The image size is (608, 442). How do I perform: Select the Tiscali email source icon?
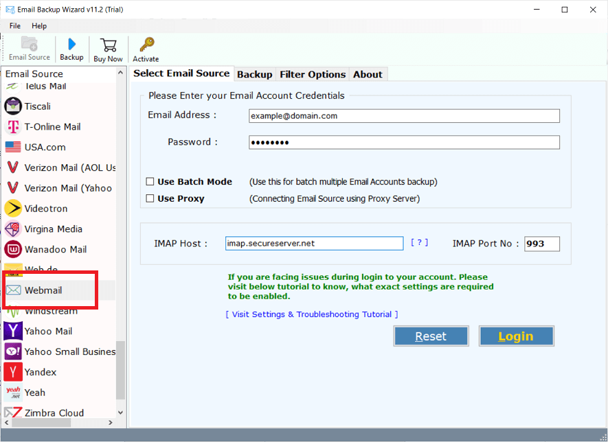(13, 106)
